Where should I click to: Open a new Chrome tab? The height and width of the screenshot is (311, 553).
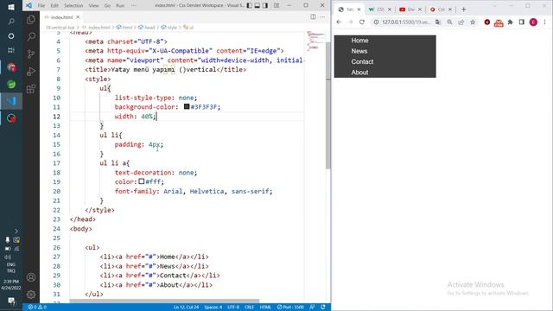pos(463,10)
